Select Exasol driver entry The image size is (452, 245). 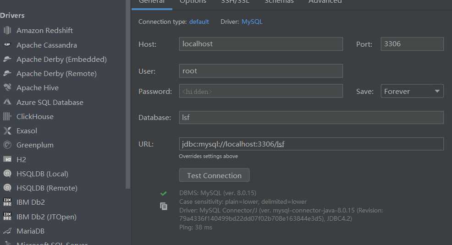(x=27, y=131)
